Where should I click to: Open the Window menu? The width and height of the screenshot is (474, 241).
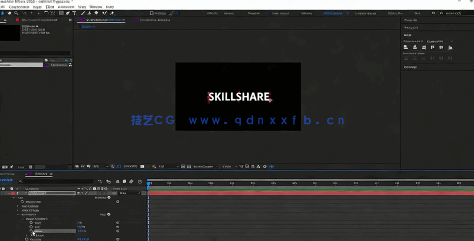(x=95, y=7)
